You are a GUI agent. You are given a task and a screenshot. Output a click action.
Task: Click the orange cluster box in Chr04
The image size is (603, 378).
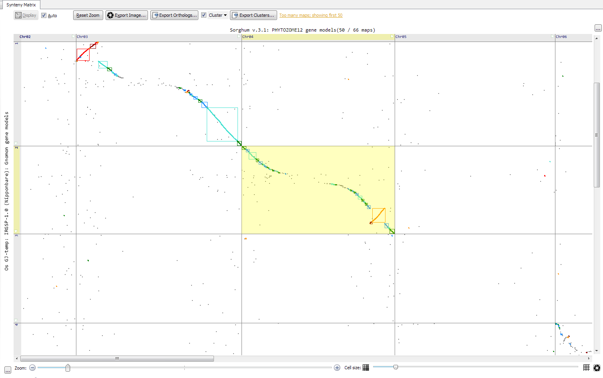tap(379, 215)
